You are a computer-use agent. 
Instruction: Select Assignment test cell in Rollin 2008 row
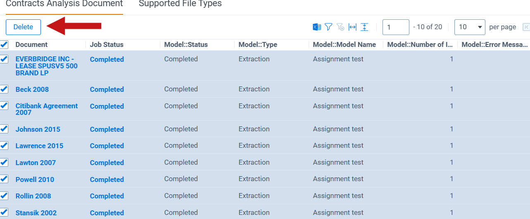coord(338,196)
